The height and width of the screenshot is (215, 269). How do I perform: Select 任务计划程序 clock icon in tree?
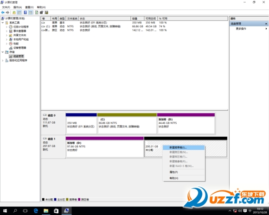click(x=11, y=27)
